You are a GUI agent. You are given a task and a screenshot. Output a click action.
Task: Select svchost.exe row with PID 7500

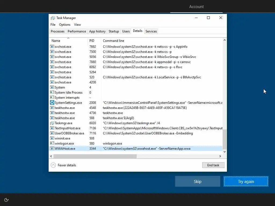click(x=136, y=52)
